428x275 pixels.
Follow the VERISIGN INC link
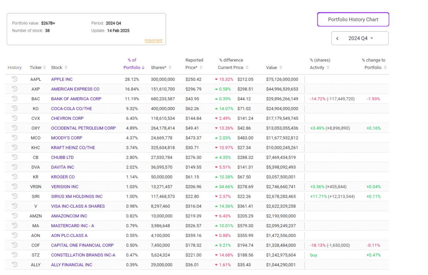(x=65, y=187)
